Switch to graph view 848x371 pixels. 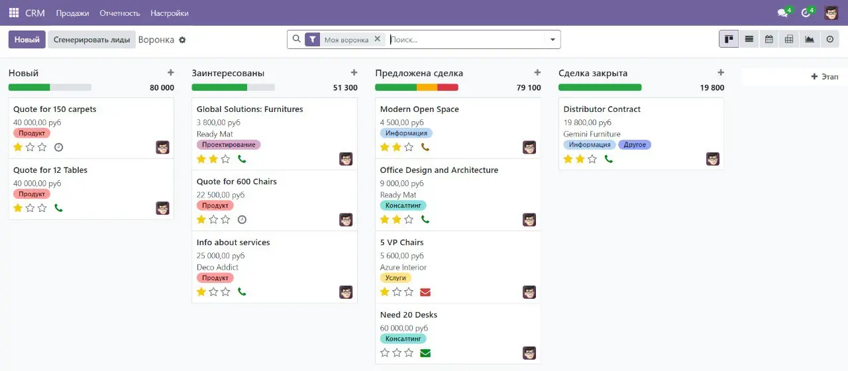pyautogui.click(x=809, y=39)
